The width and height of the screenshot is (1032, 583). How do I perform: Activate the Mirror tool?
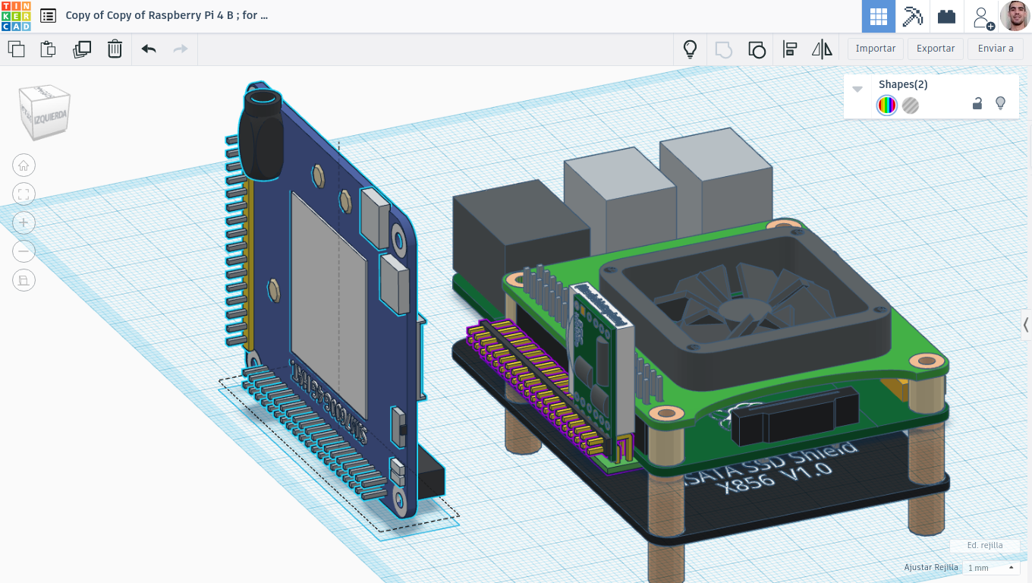tap(822, 49)
